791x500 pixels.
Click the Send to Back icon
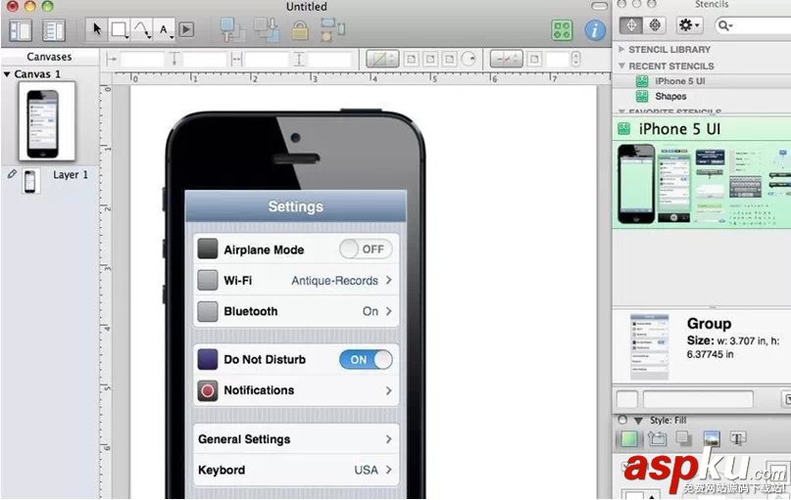[267, 29]
